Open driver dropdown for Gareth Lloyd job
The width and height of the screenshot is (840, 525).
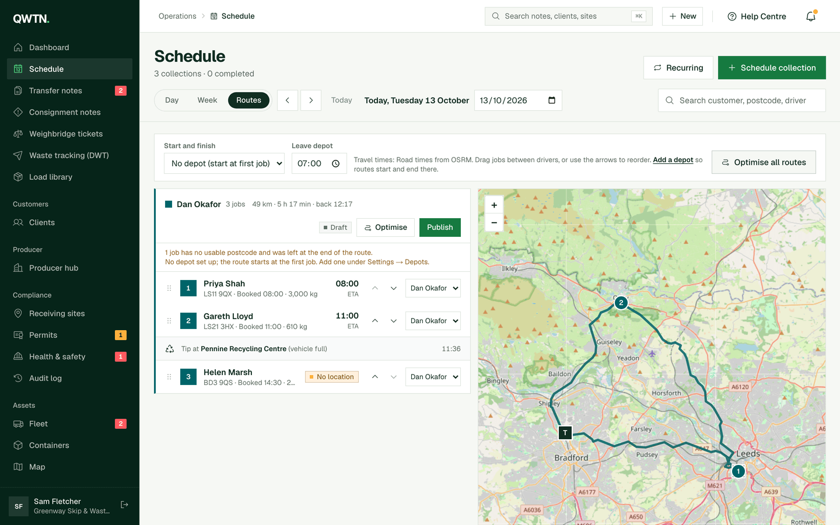click(433, 321)
